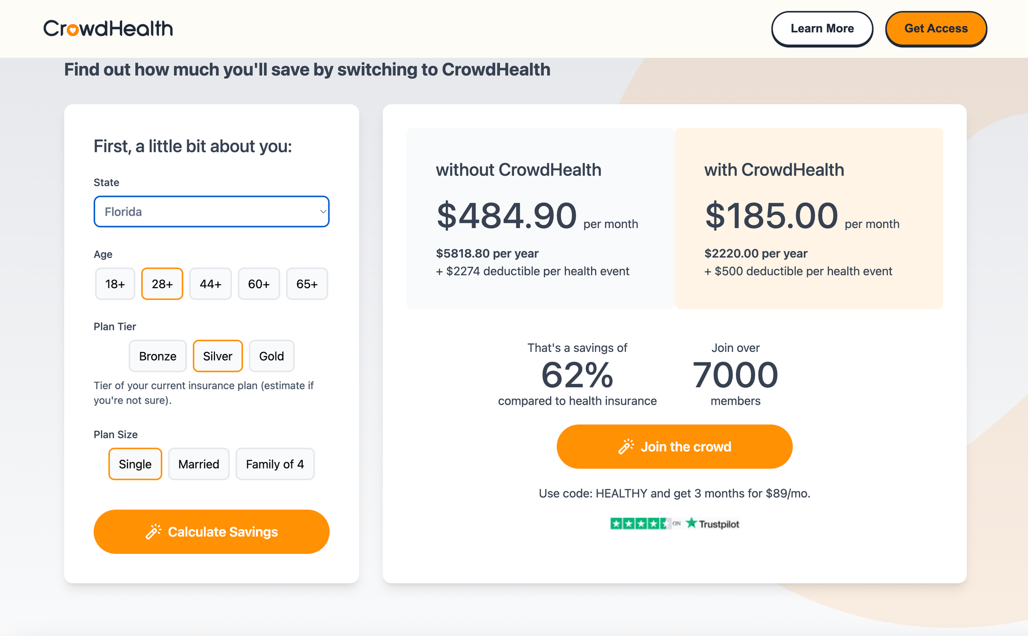Click the Get Access button
The image size is (1028, 636).
pyautogui.click(x=935, y=29)
